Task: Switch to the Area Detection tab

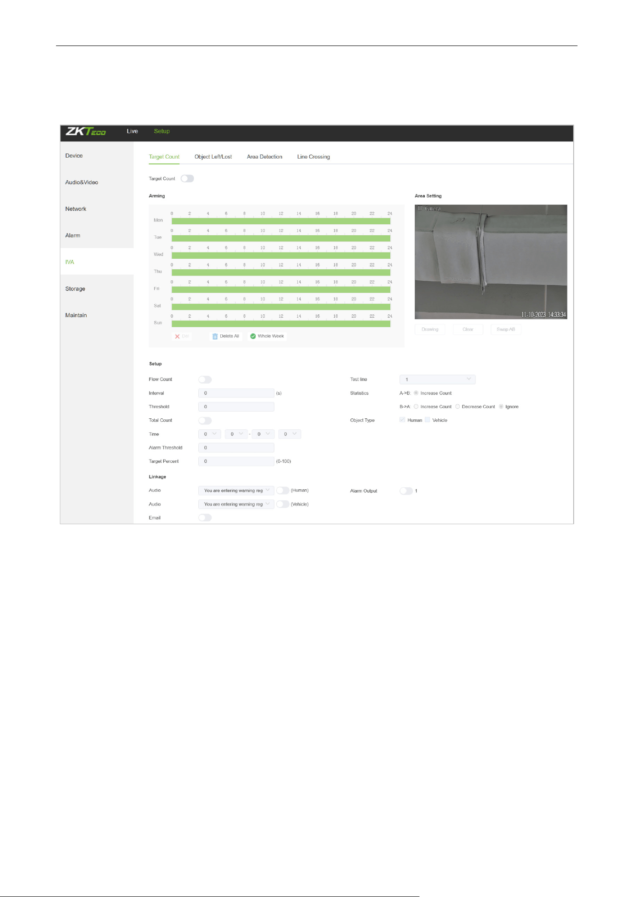Action: [x=264, y=157]
